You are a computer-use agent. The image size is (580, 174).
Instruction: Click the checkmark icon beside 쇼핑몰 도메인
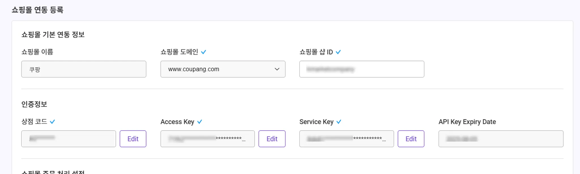[203, 52]
